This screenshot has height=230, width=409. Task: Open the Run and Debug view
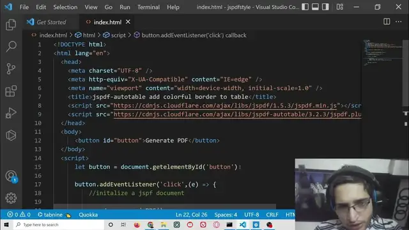click(11, 113)
